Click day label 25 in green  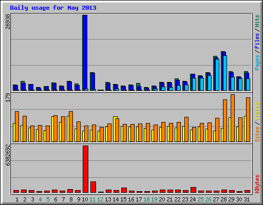point(200,199)
